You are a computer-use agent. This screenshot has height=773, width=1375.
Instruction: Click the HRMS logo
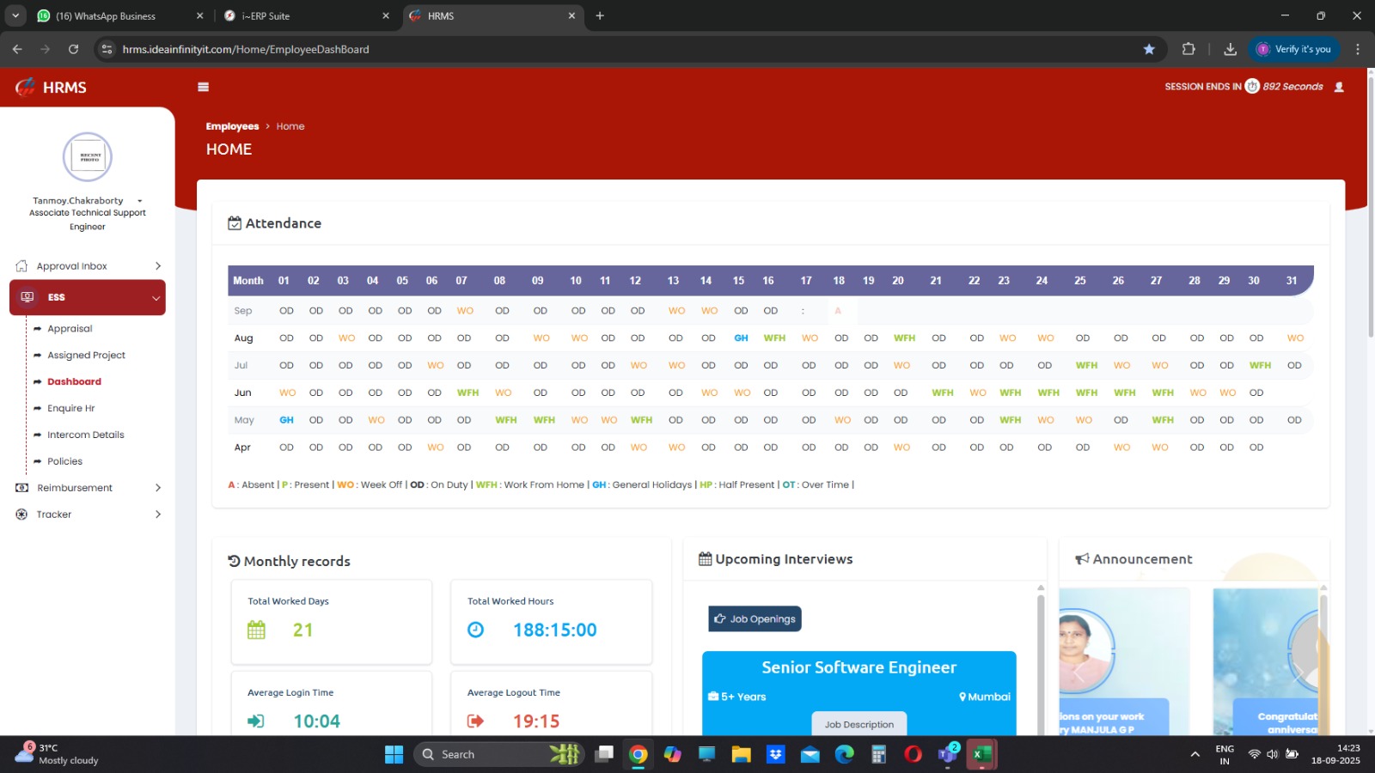pos(52,88)
